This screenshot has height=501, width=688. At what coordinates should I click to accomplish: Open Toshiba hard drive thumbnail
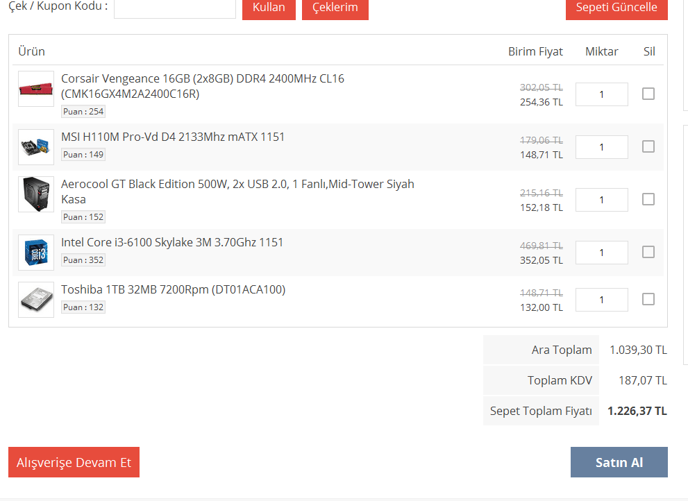[x=36, y=300]
